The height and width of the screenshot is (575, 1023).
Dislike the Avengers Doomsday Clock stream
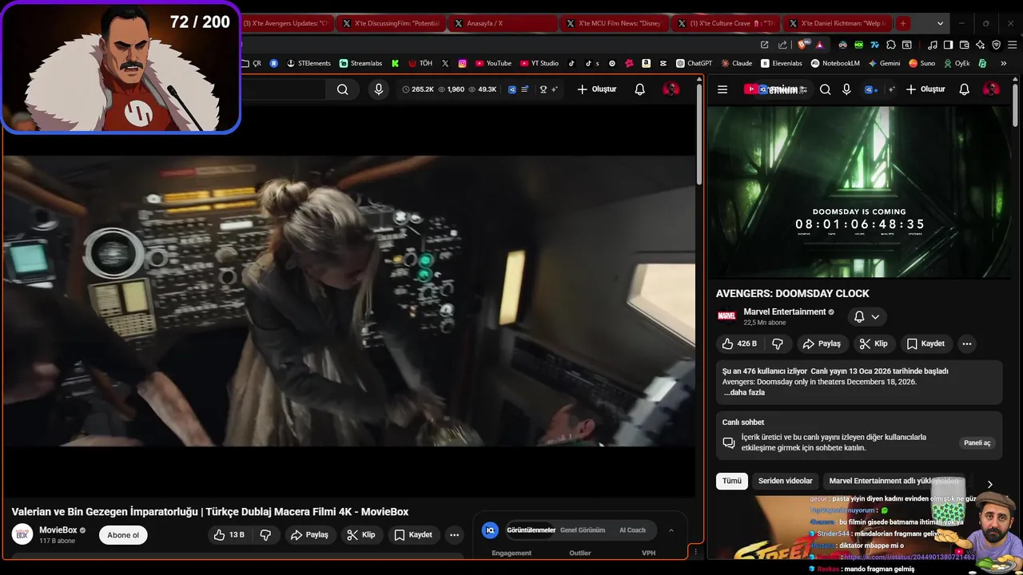coord(778,343)
